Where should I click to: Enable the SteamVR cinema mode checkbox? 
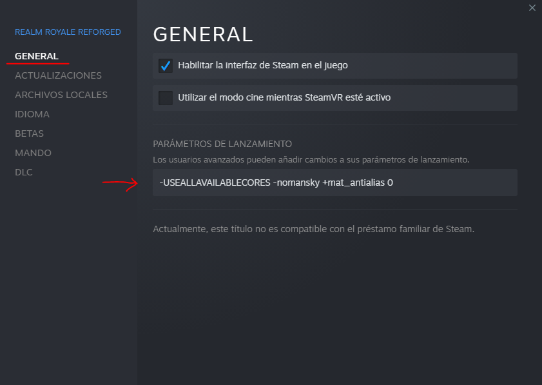pyautogui.click(x=166, y=98)
